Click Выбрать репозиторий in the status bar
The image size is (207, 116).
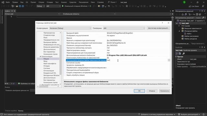click(189, 114)
